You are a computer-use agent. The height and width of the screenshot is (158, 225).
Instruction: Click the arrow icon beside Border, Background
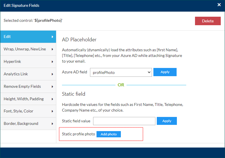tap(52, 124)
